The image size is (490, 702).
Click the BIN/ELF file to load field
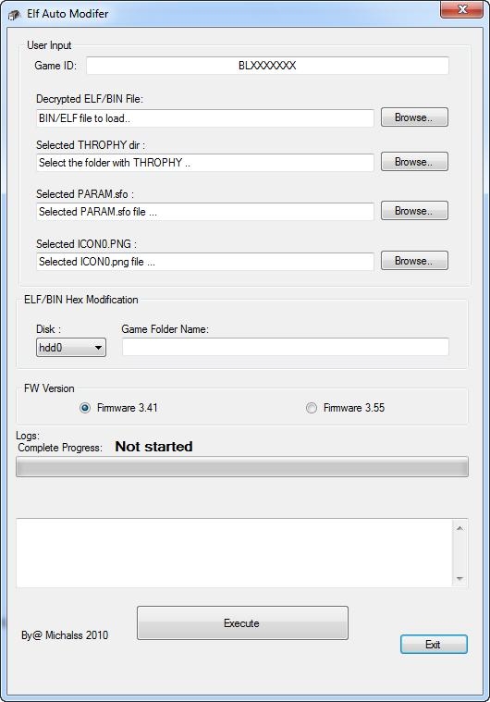pos(205,118)
